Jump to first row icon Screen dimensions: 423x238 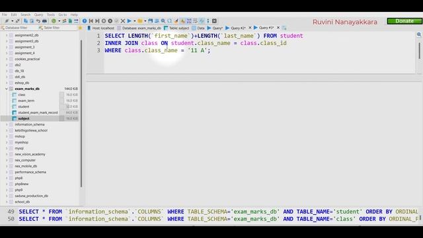(91, 20)
